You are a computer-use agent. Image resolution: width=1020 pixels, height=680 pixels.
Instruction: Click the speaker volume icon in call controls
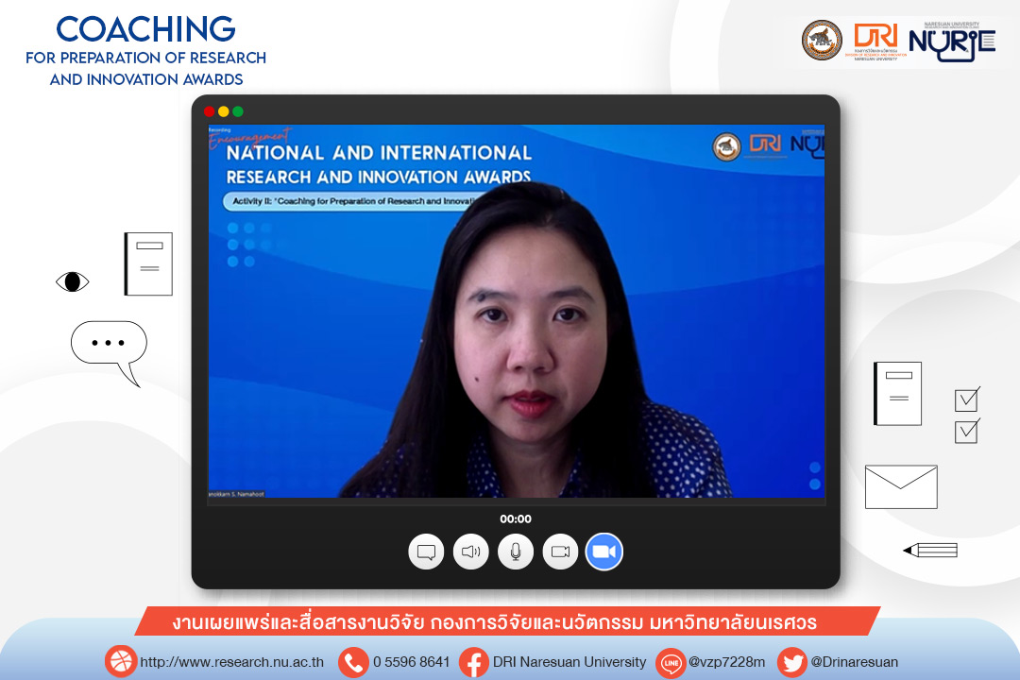tap(471, 552)
